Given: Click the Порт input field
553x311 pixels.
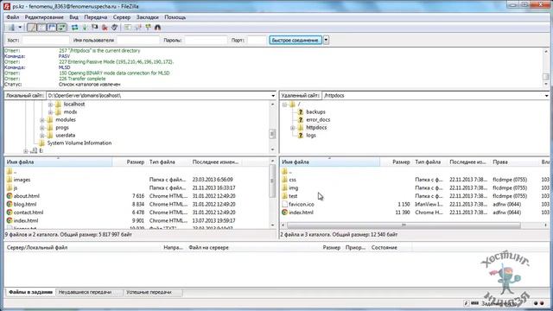Looking at the screenshot, I should click(x=257, y=41).
